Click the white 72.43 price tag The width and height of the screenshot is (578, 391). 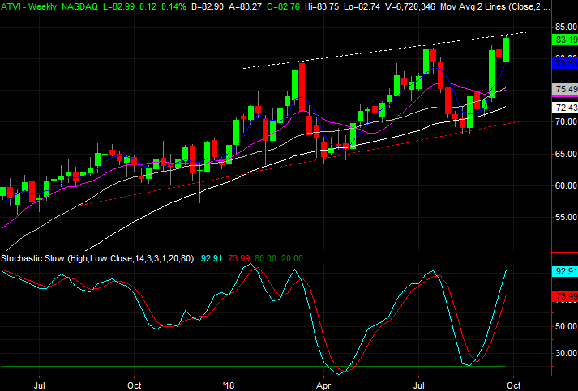565,108
